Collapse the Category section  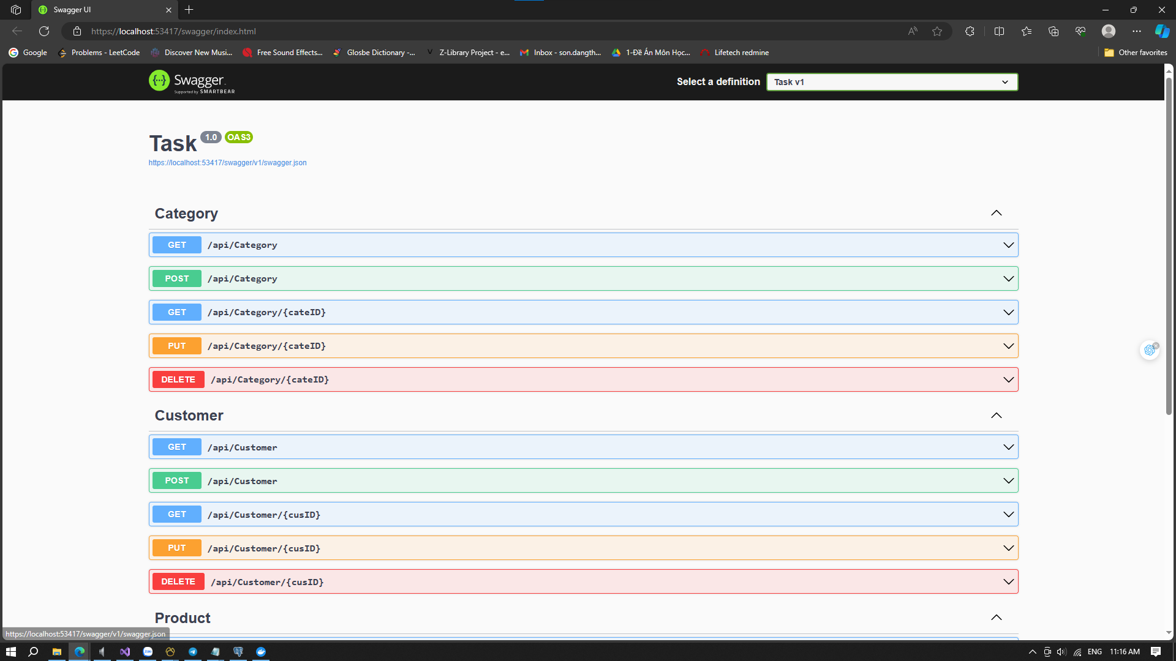click(996, 213)
